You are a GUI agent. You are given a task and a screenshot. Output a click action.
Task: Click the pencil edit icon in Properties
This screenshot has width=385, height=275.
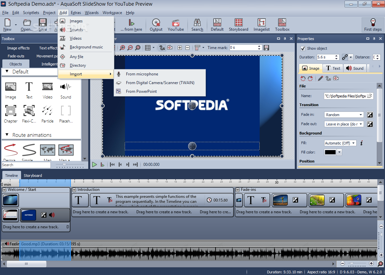320,78
